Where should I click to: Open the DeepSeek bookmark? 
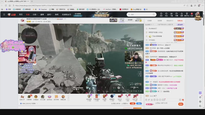click(43, 9)
